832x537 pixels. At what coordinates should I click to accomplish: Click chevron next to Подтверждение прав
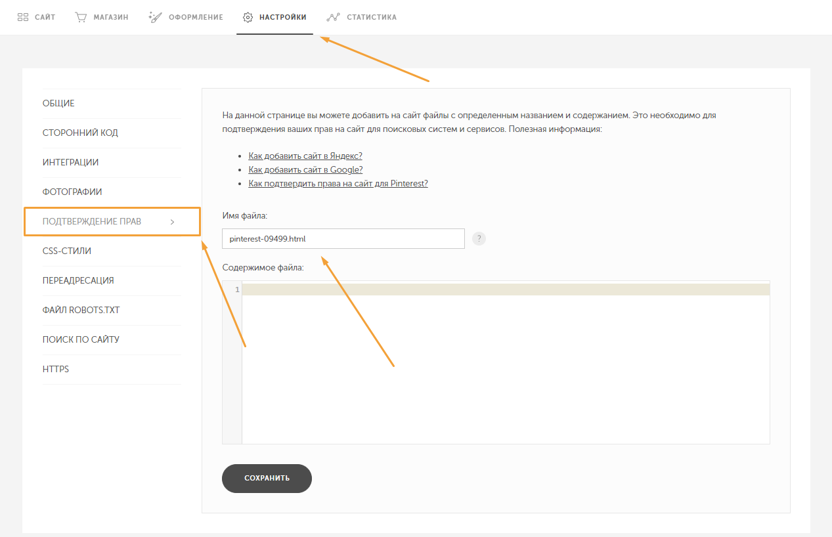[x=173, y=222]
